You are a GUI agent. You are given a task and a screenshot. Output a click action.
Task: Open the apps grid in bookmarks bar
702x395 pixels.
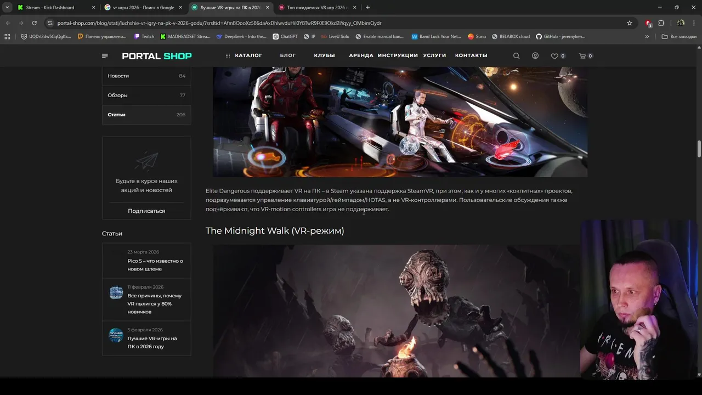tap(7, 37)
